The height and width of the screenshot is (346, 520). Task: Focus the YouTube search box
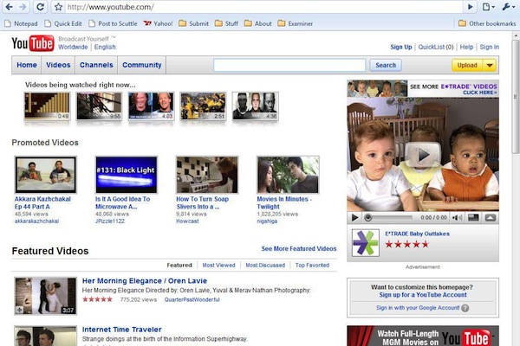click(289, 65)
